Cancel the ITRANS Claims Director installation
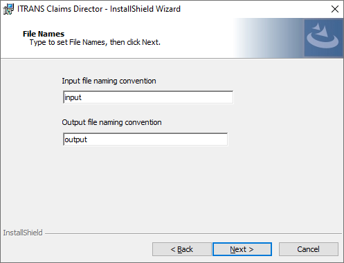Viewport: 344px width, 263px height. (309, 249)
